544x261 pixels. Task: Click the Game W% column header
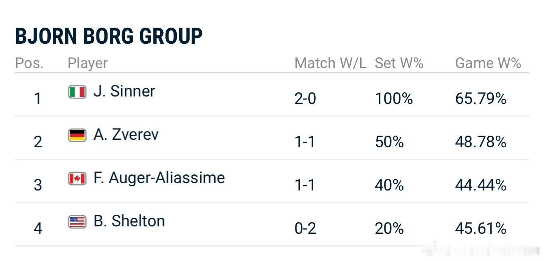coord(488,63)
